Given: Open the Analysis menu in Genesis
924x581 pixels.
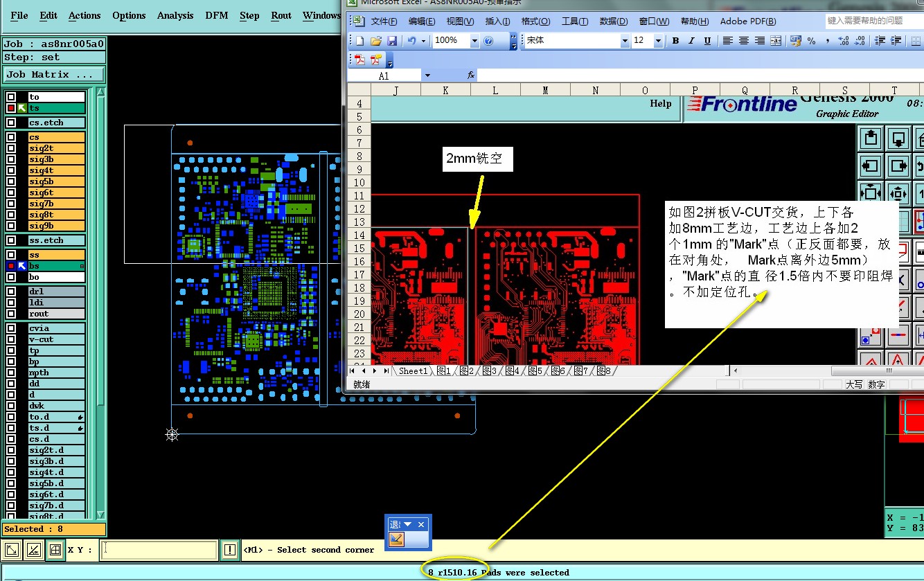Looking at the screenshot, I should click(x=175, y=15).
